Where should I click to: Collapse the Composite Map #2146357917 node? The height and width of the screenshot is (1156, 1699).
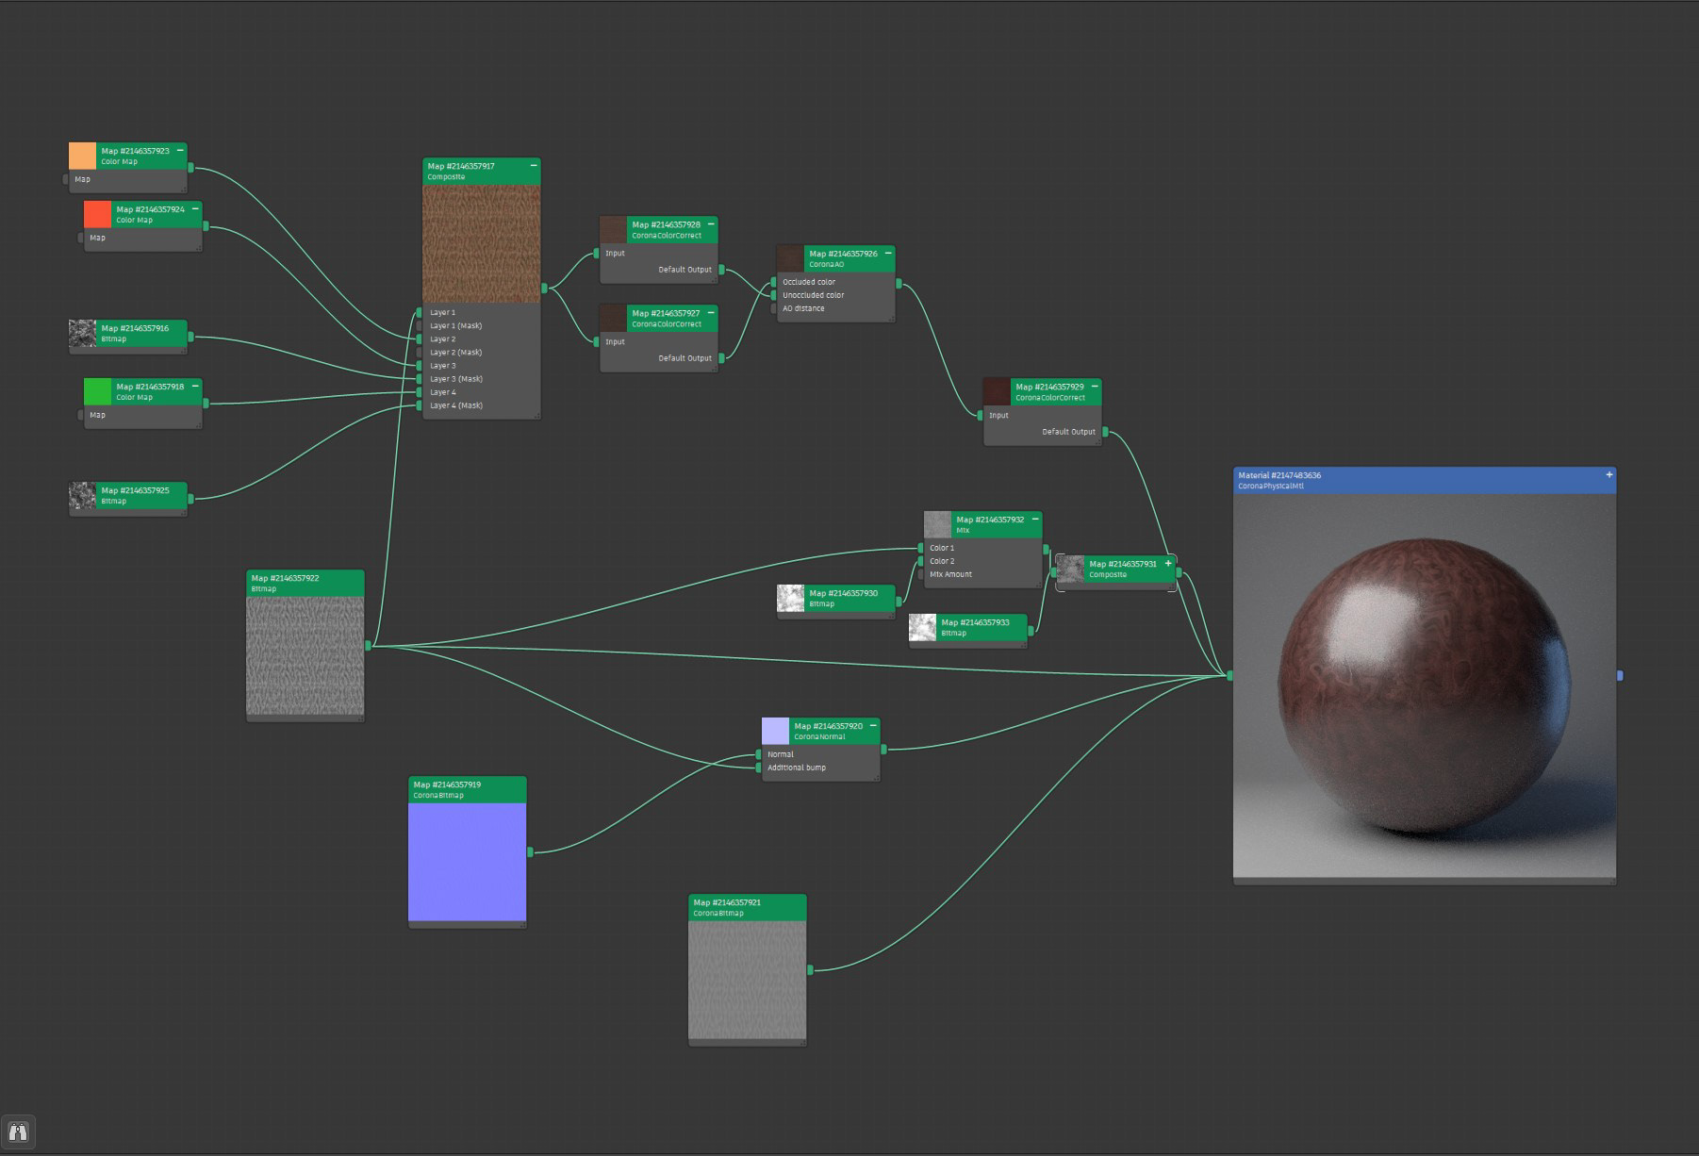534,166
